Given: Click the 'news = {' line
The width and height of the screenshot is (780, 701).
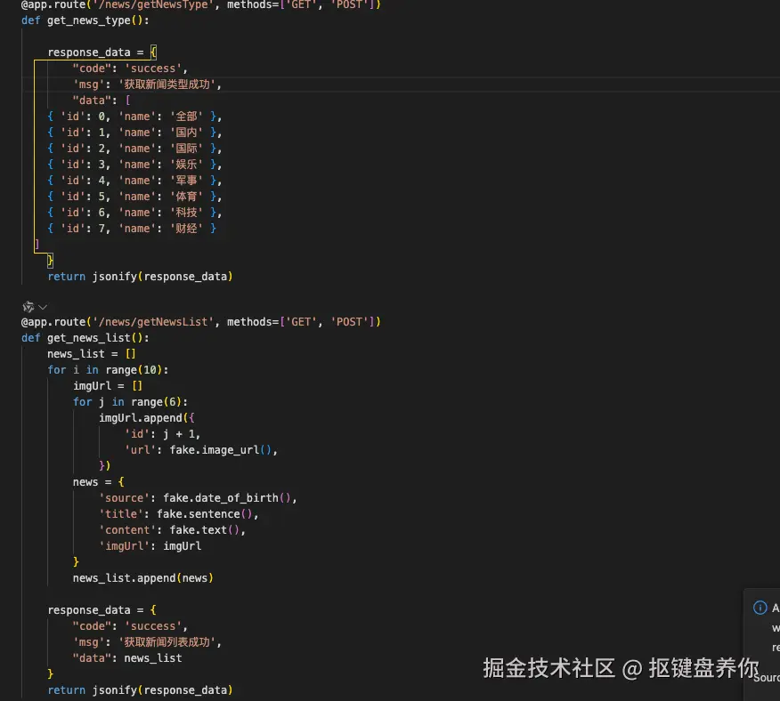Looking at the screenshot, I should pos(99,482).
